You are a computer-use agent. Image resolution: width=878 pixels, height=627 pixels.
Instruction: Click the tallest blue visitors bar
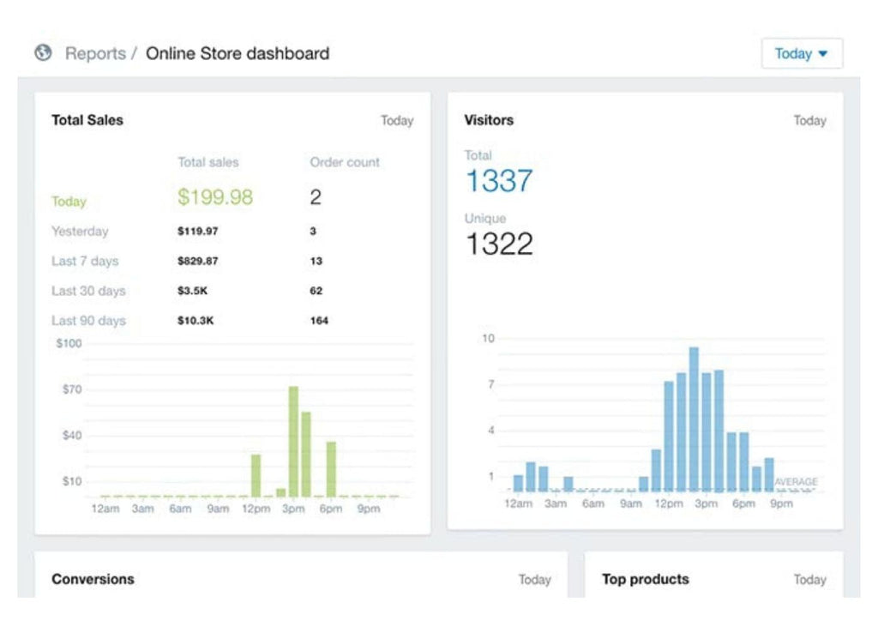tap(694, 419)
